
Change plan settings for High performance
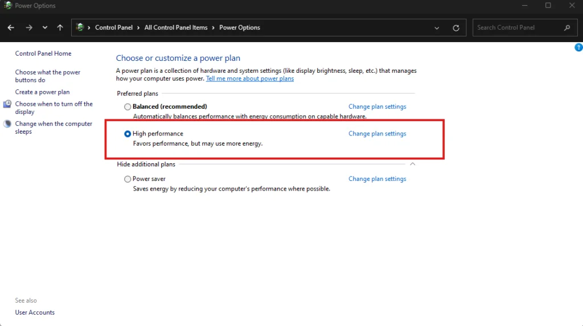click(x=377, y=134)
